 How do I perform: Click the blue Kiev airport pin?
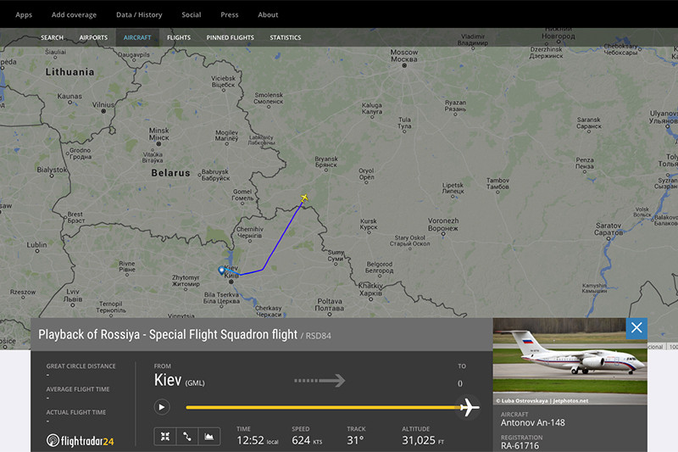tap(221, 271)
